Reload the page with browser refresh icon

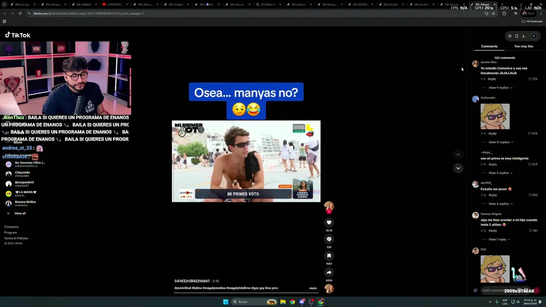pyautogui.click(x=20, y=13)
